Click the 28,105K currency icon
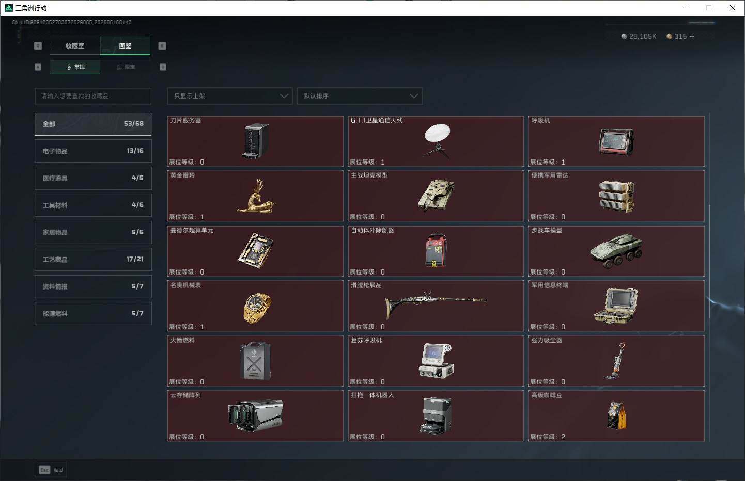Image resolution: width=745 pixels, height=481 pixels. [x=624, y=36]
